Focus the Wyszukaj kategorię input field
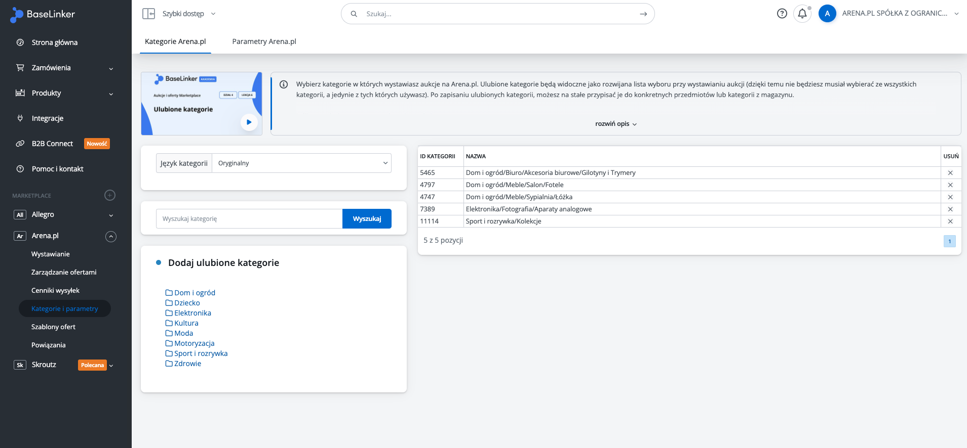 pyautogui.click(x=249, y=218)
